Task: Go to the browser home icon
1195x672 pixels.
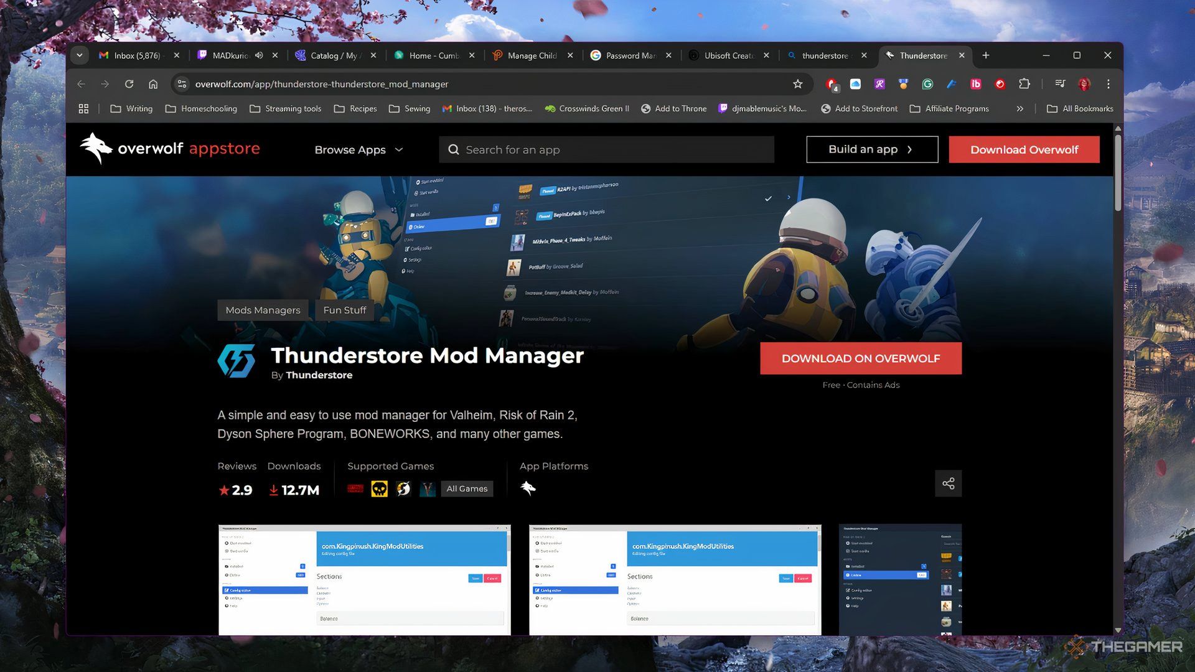Action: [153, 84]
